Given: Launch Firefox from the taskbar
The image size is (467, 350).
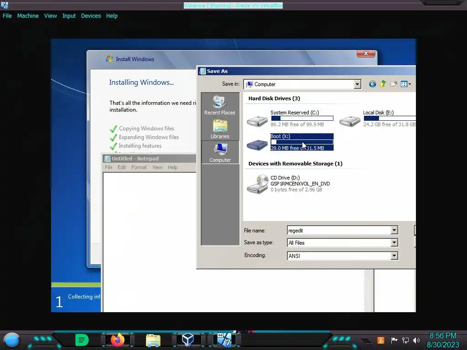Looking at the screenshot, I should pos(117,340).
